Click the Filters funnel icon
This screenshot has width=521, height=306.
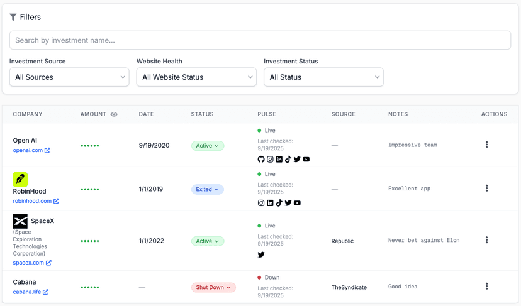click(x=13, y=17)
